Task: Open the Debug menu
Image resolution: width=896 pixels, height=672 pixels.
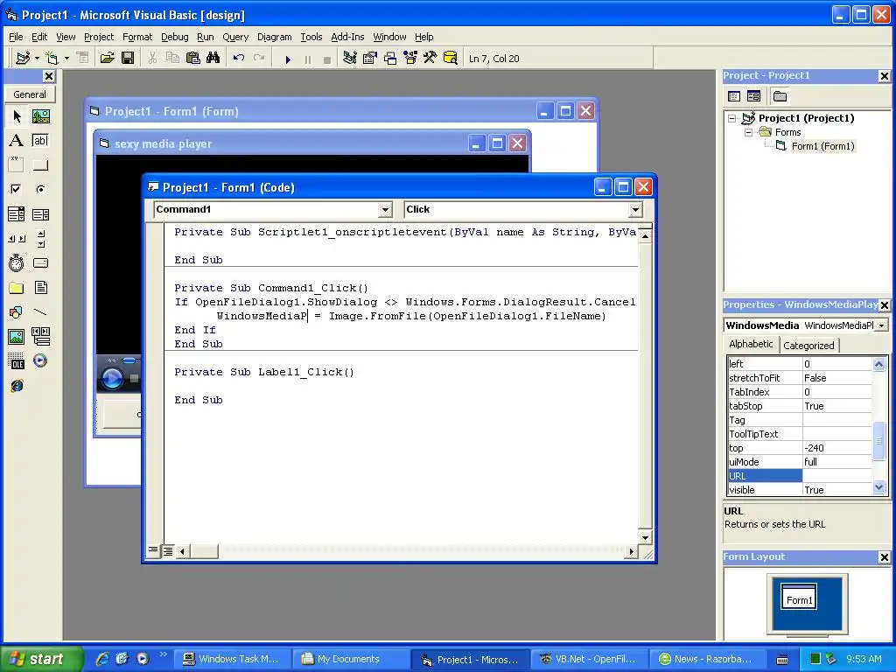Action: 174,37
